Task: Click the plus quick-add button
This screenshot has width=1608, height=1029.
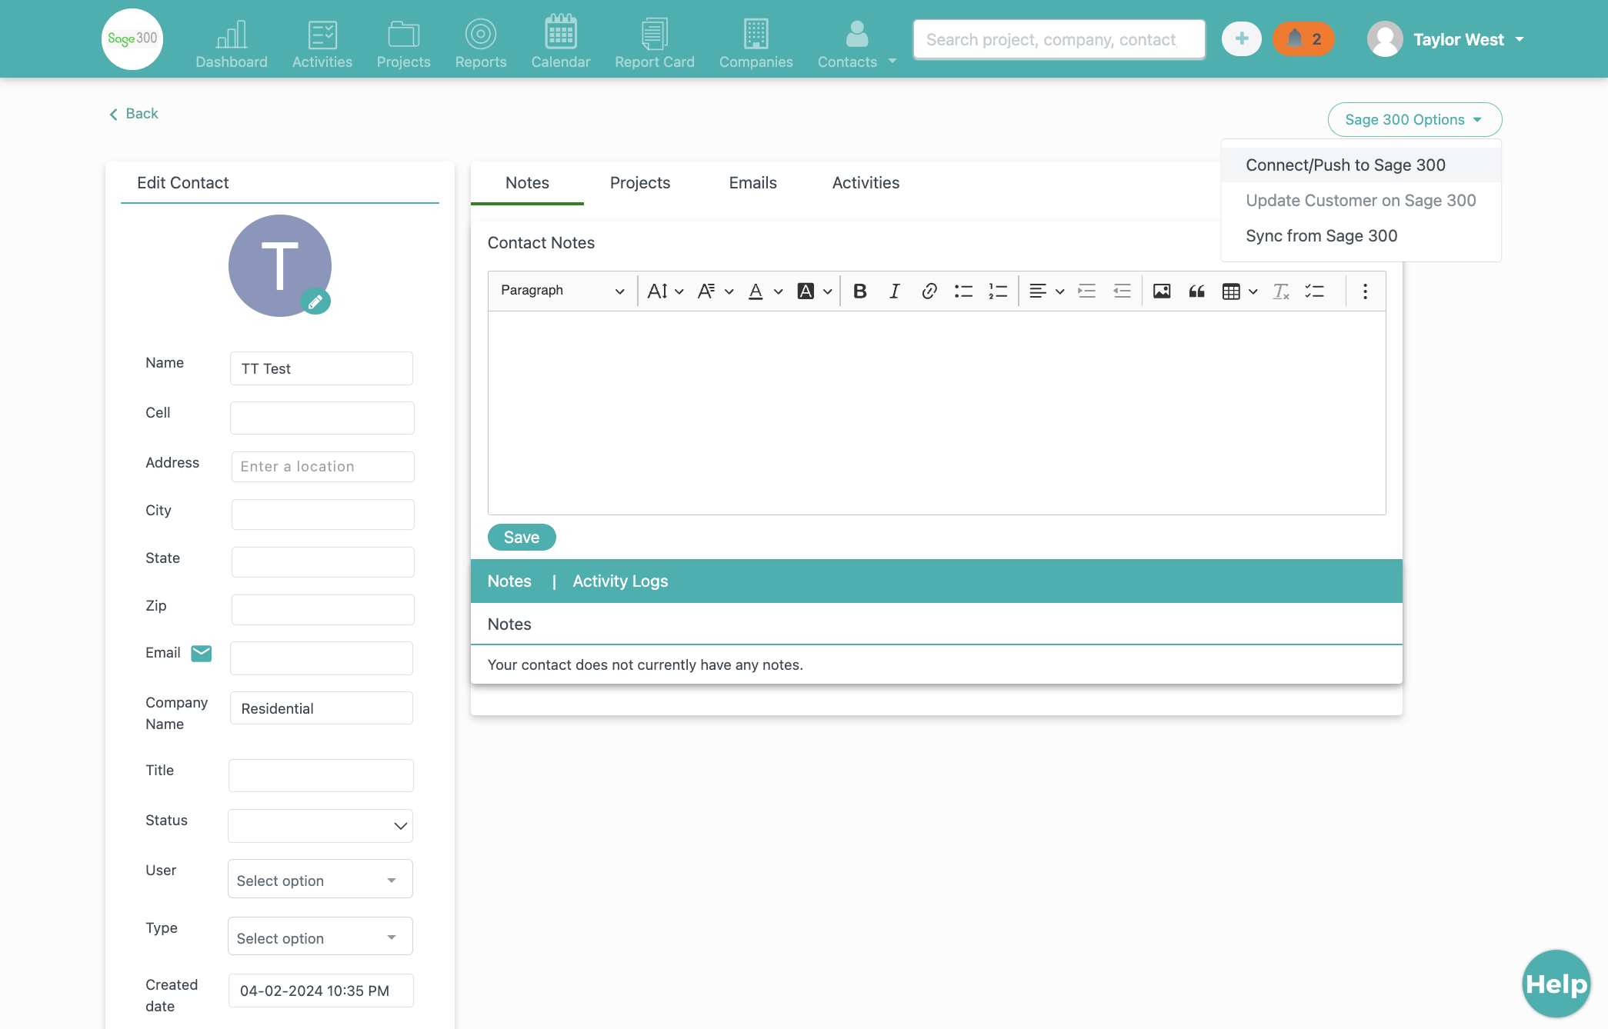Action: (1241, 39)
